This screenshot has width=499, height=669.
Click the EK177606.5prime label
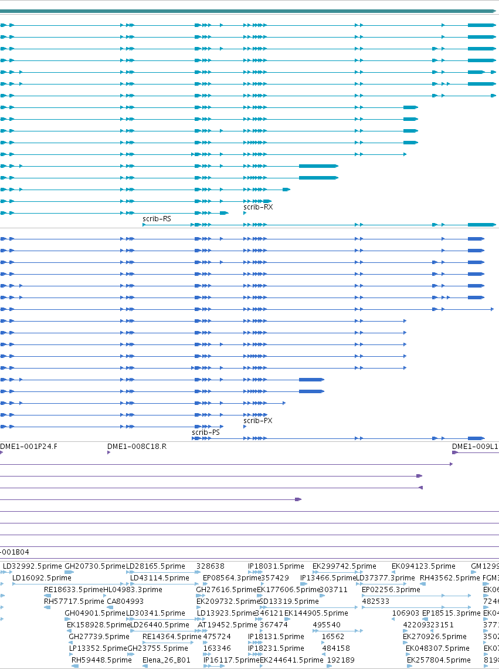(x=288, y=590)
